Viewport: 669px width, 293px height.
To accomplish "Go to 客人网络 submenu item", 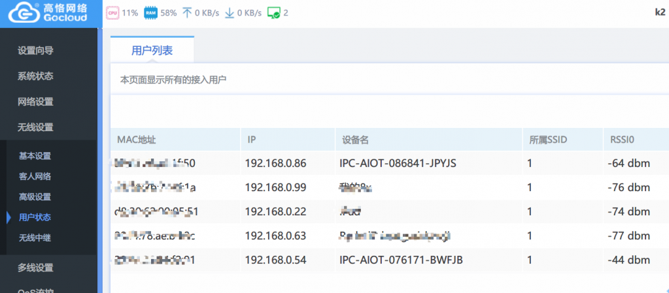I will click(35, 176).
